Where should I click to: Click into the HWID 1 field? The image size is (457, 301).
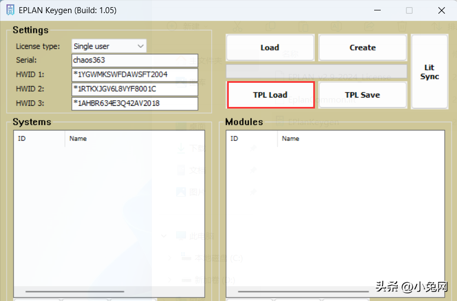(134, 75)
